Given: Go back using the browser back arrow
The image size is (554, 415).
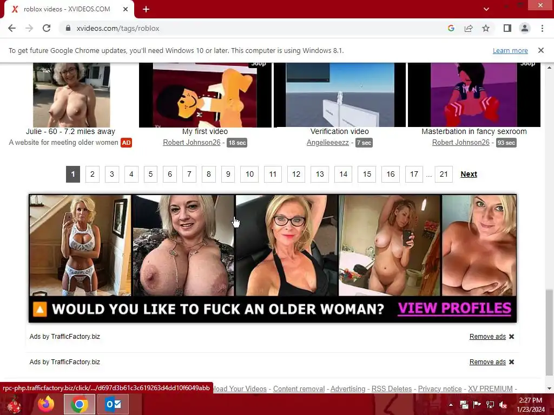Looking at the screenshot, I should click(12, 28).
